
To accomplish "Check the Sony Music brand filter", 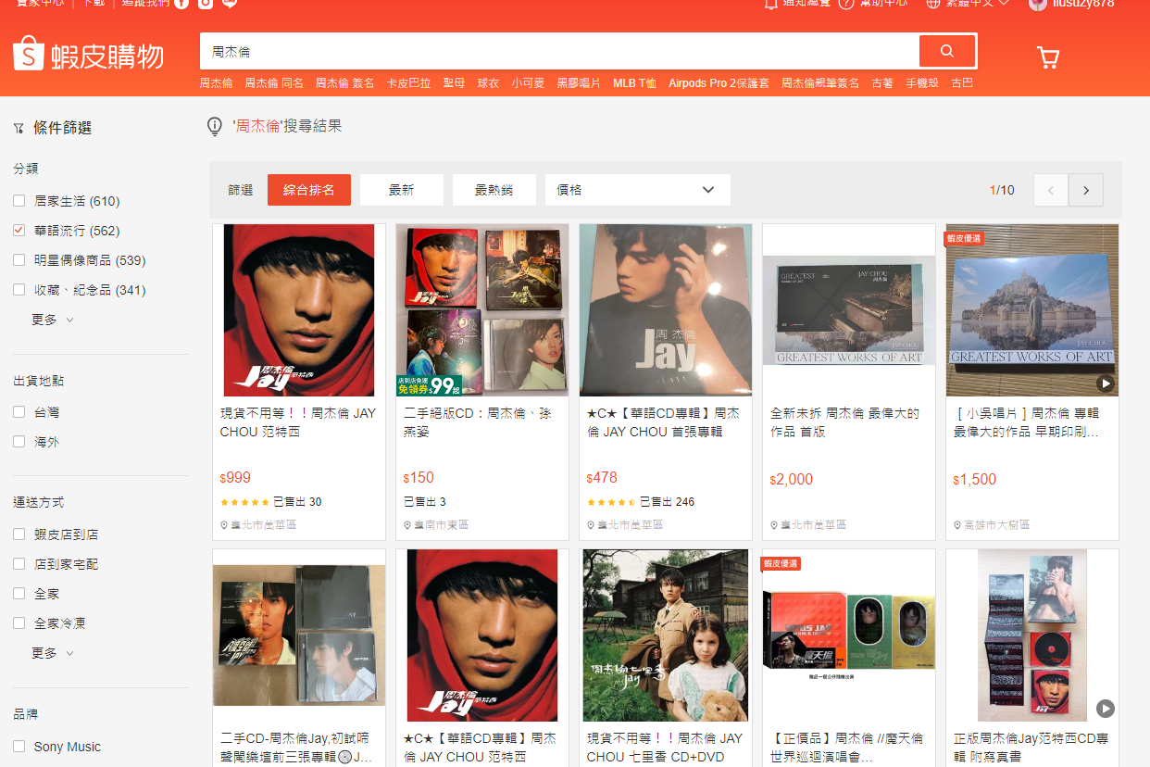I will [x=19, y=747].
